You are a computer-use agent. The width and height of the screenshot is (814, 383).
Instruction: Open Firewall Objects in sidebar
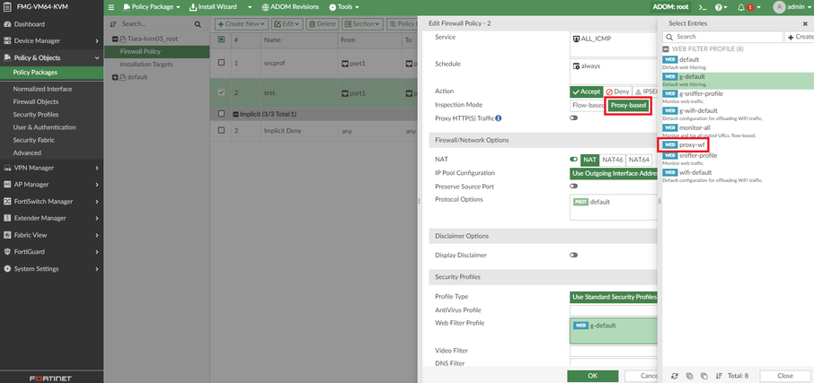click(x=36, y=102)
